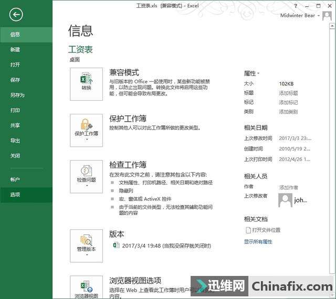The height and width of the screenshot is (299, 336).
Task: Click the last modifier name joh...
Action: (x=300, y=200)
